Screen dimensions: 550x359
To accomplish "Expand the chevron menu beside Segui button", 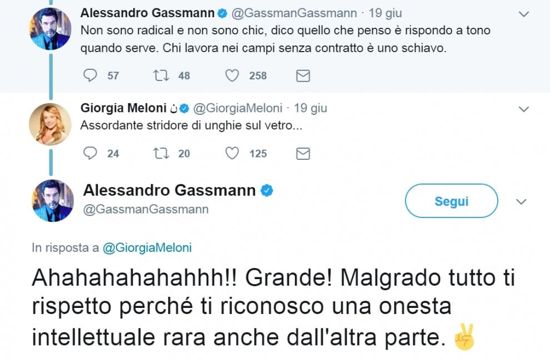I will click(521, 202).
